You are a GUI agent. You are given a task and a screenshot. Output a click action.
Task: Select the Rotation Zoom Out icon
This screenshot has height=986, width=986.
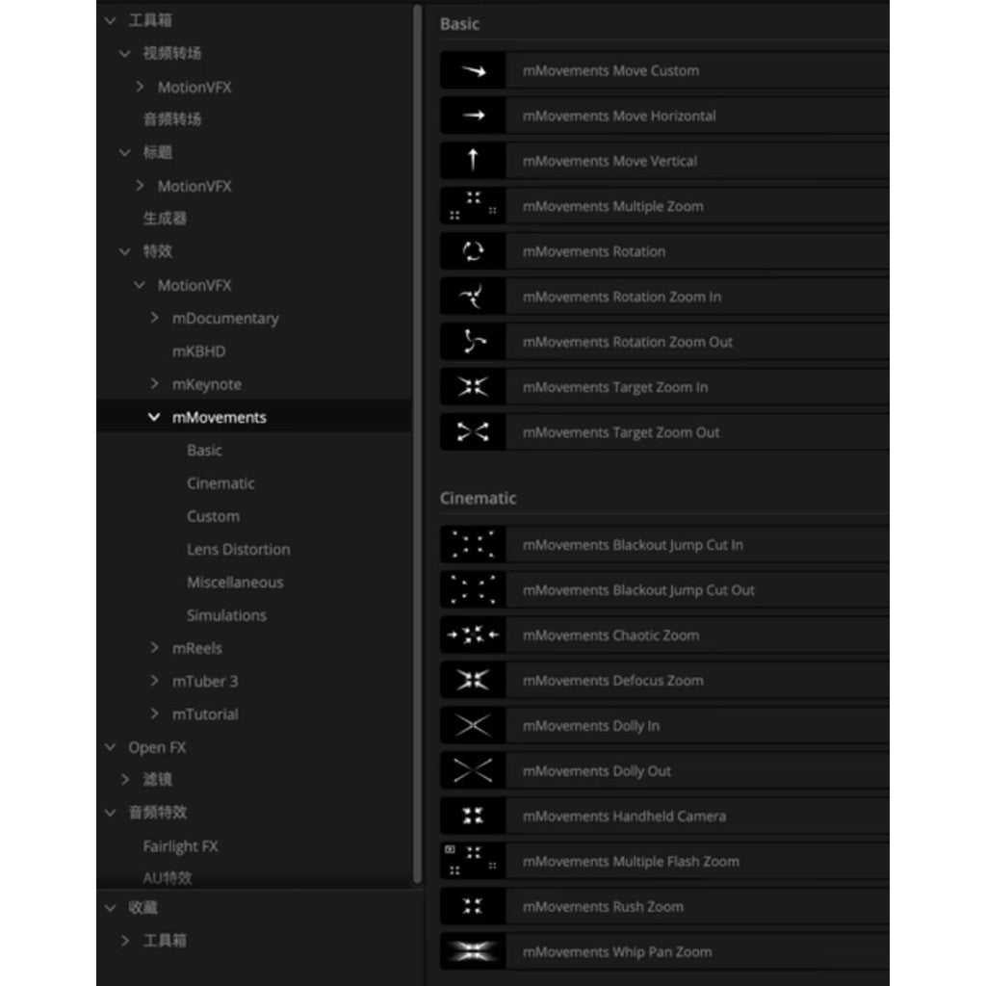tap(473, 342)
